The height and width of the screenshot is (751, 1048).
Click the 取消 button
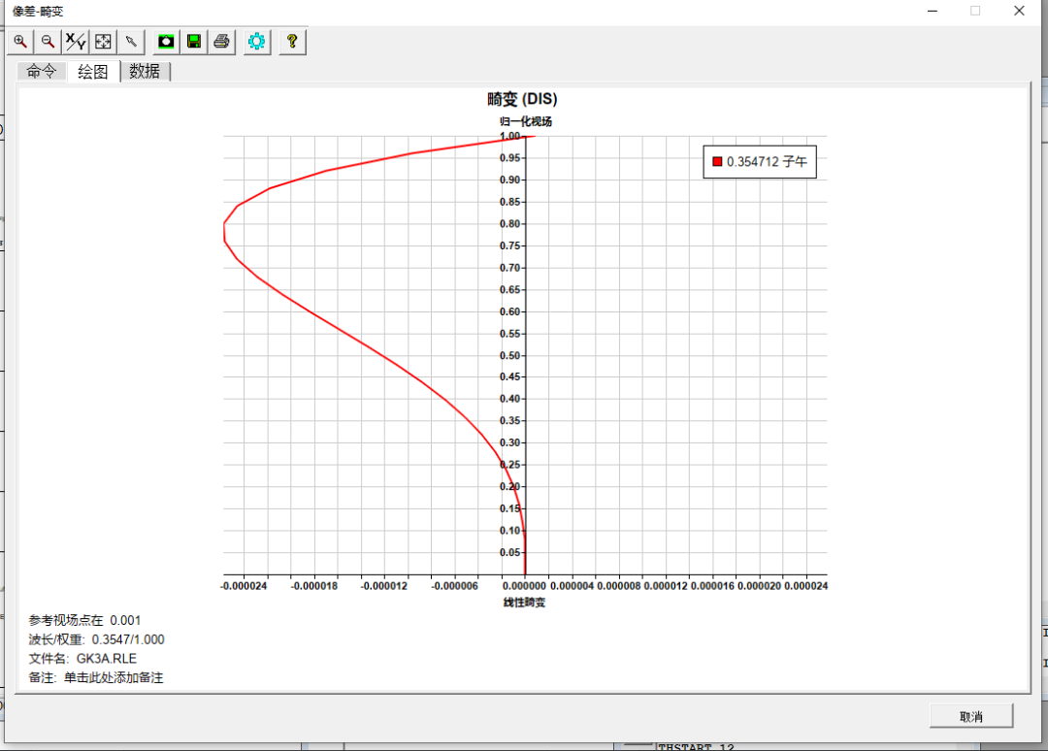pos(971,716)
